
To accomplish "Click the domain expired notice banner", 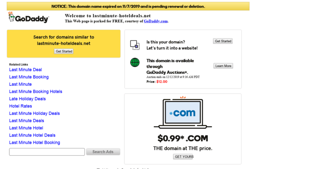I will [128, 6].
